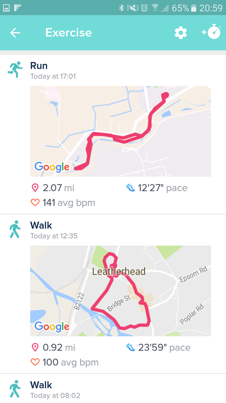This screenshot has width=226, height=403.
Task: Open exercise settings gear icon
Action: tap(181, 33)
